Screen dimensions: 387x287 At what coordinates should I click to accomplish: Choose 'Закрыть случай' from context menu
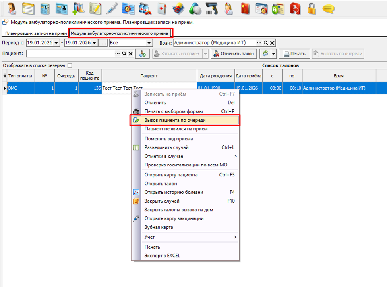click(x=162, y=201)
